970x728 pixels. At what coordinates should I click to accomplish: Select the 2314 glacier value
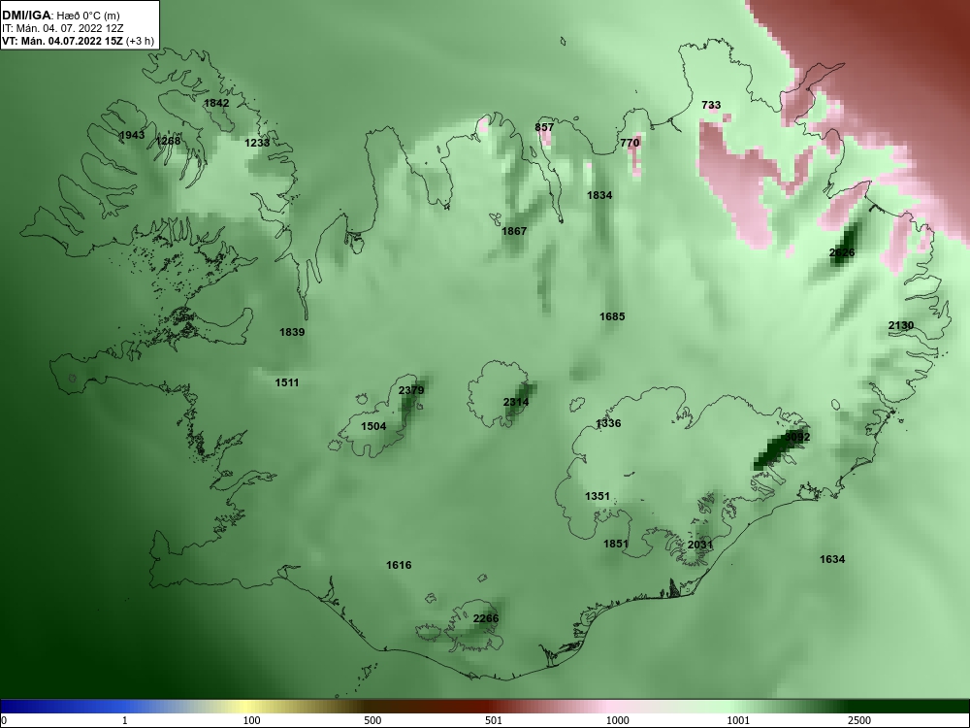point(516,403)
